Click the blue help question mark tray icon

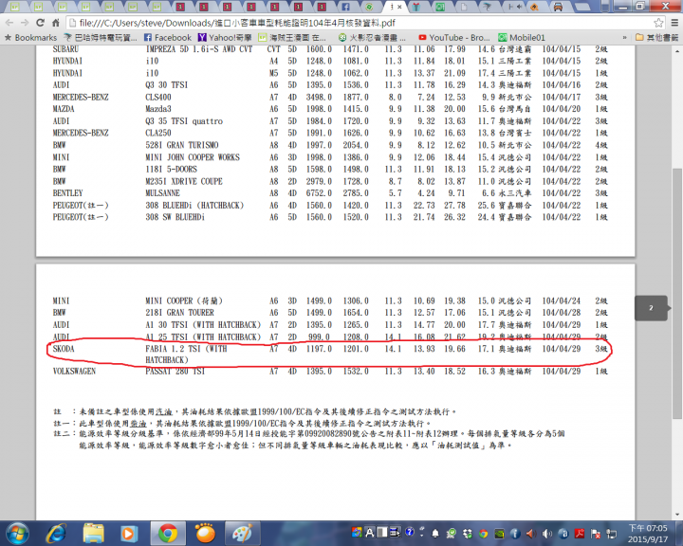pyautogui.click(x=410, y=532)
